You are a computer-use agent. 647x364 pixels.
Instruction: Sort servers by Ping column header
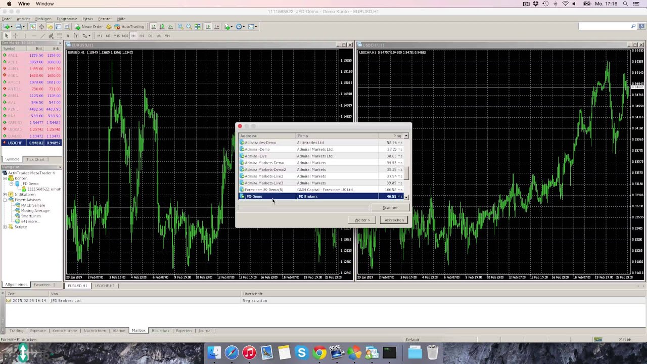click(391, 135)
